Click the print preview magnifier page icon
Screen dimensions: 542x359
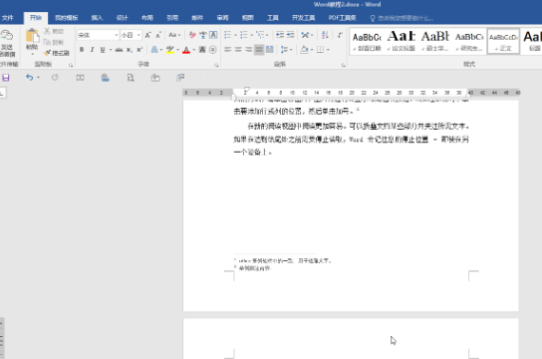[131, 78]
